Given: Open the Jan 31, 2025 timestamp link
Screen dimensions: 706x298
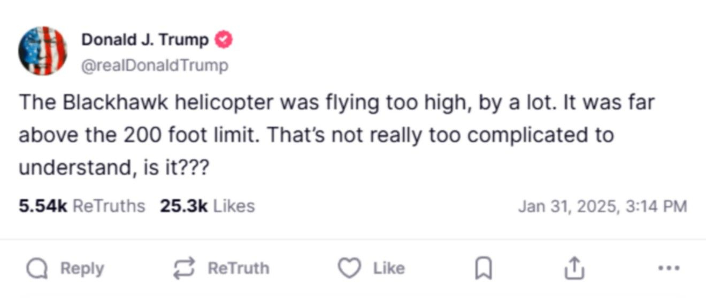Looking at the screenshot, I should (602, 206).
